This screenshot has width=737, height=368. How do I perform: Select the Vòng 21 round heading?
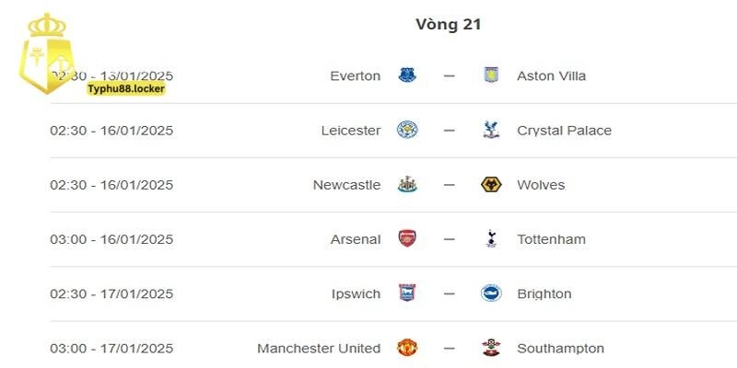point(449,25)
